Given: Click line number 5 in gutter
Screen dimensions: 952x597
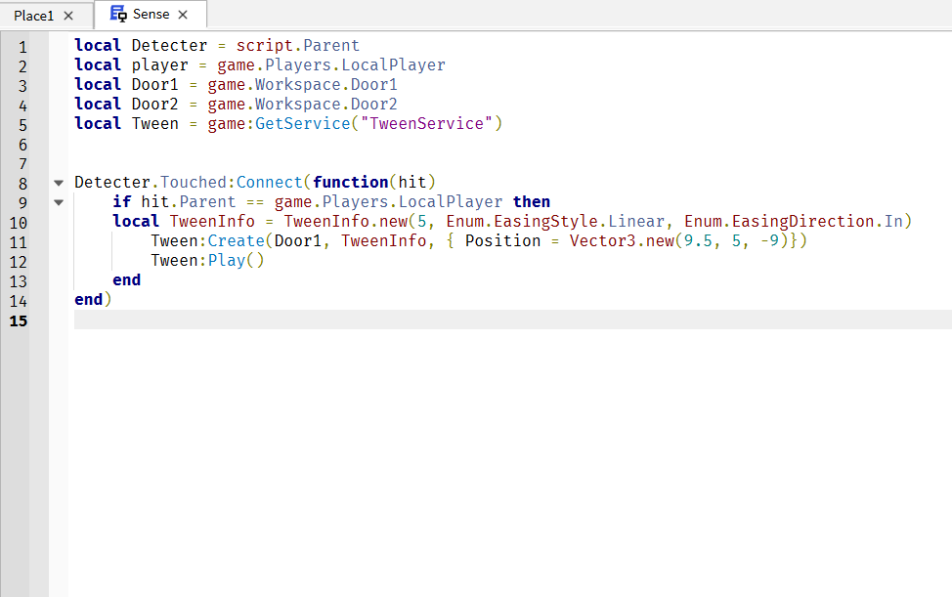Looking at the screenshot, I should click(x=22, y=125).
